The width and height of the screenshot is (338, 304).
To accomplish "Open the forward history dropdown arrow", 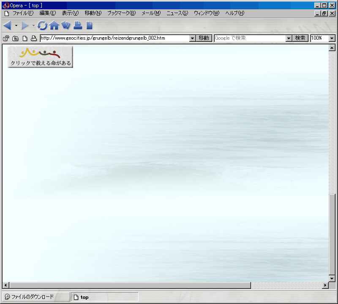I will 33,26.
